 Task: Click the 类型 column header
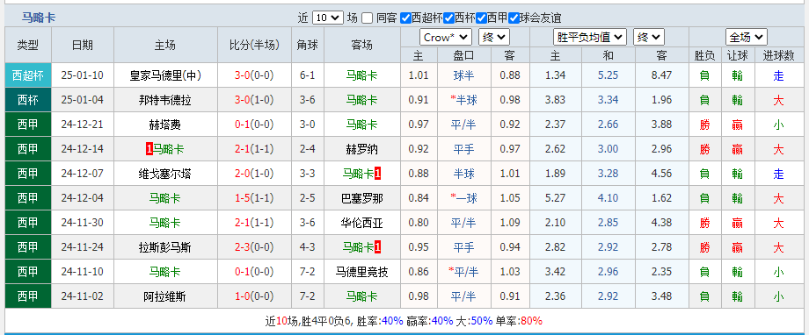(28, 45)
